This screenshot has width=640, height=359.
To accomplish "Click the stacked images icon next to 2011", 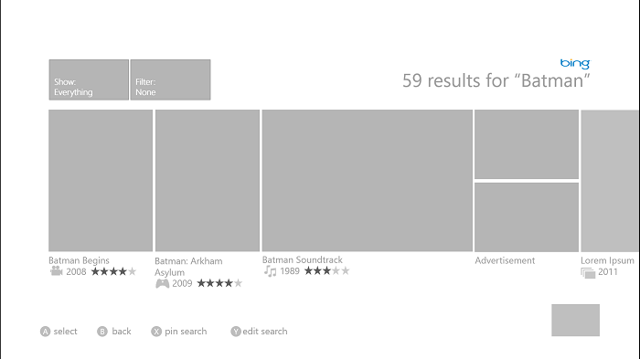I will click(x=588, y=273).
